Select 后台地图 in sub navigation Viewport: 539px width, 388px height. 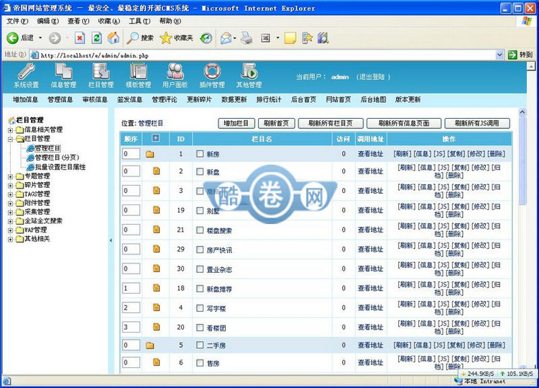tap(373, 99)
